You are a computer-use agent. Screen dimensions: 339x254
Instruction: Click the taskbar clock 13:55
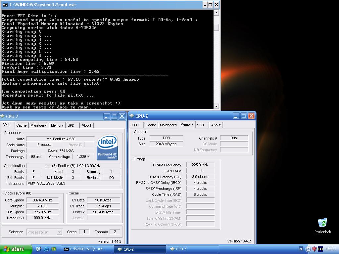[x=330, y=249]
